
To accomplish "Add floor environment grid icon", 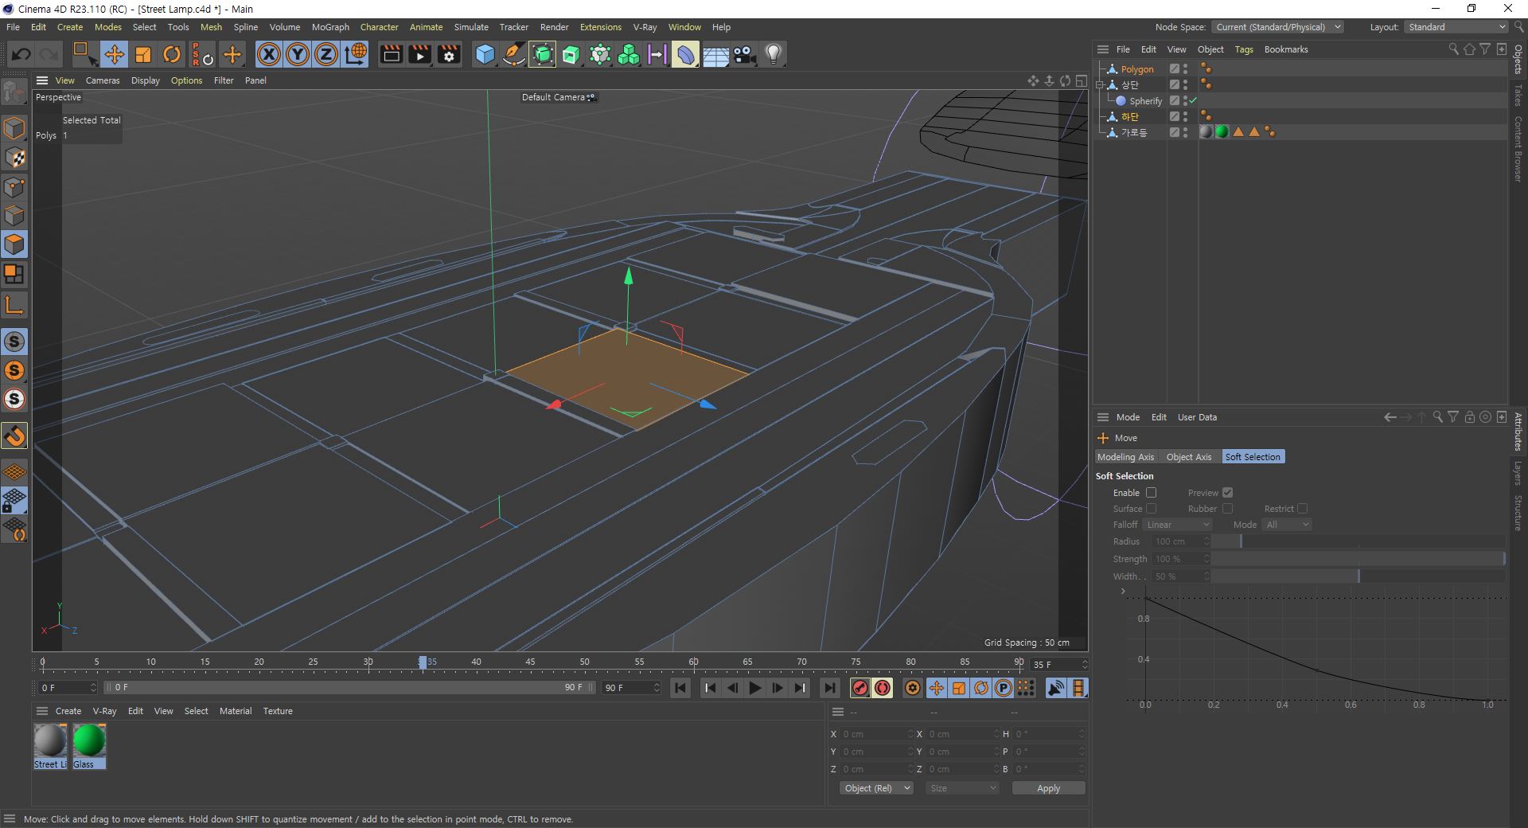I will (x=715, y=54).
